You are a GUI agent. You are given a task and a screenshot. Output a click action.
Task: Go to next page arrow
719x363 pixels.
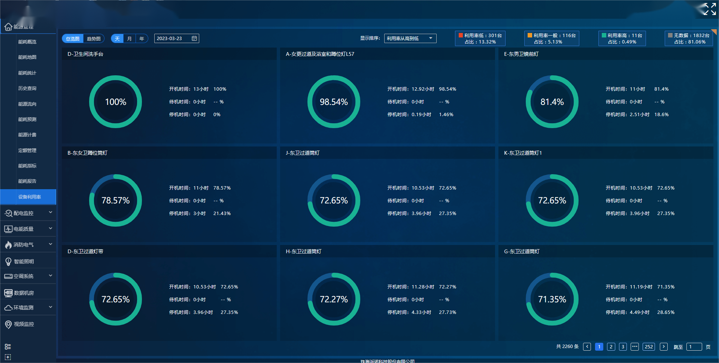(664, 347)
